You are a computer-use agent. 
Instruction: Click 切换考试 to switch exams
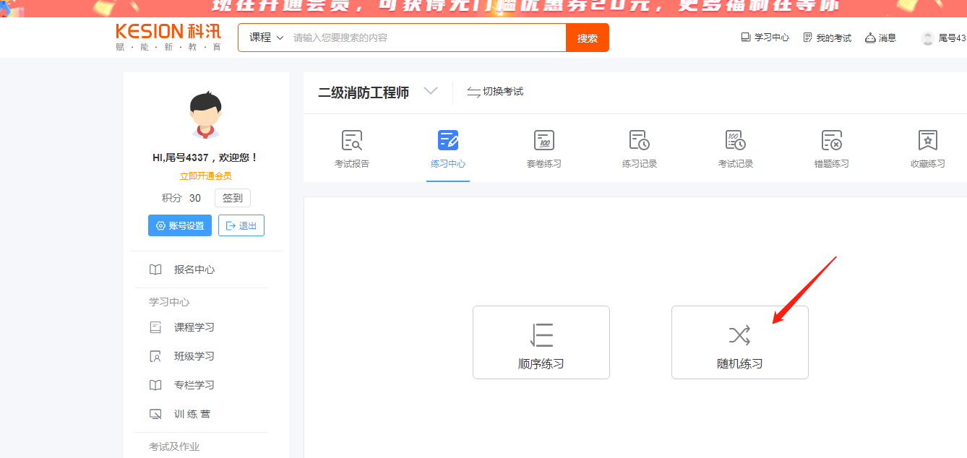(x=495, y=92)
